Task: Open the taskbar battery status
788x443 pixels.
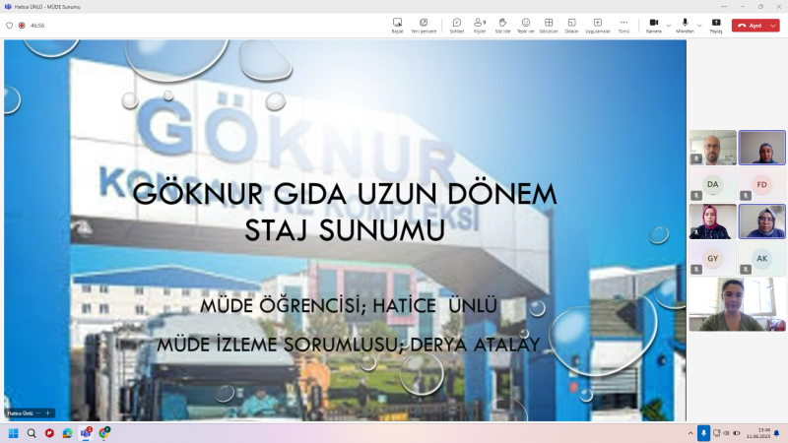Action: coord(736,433)
